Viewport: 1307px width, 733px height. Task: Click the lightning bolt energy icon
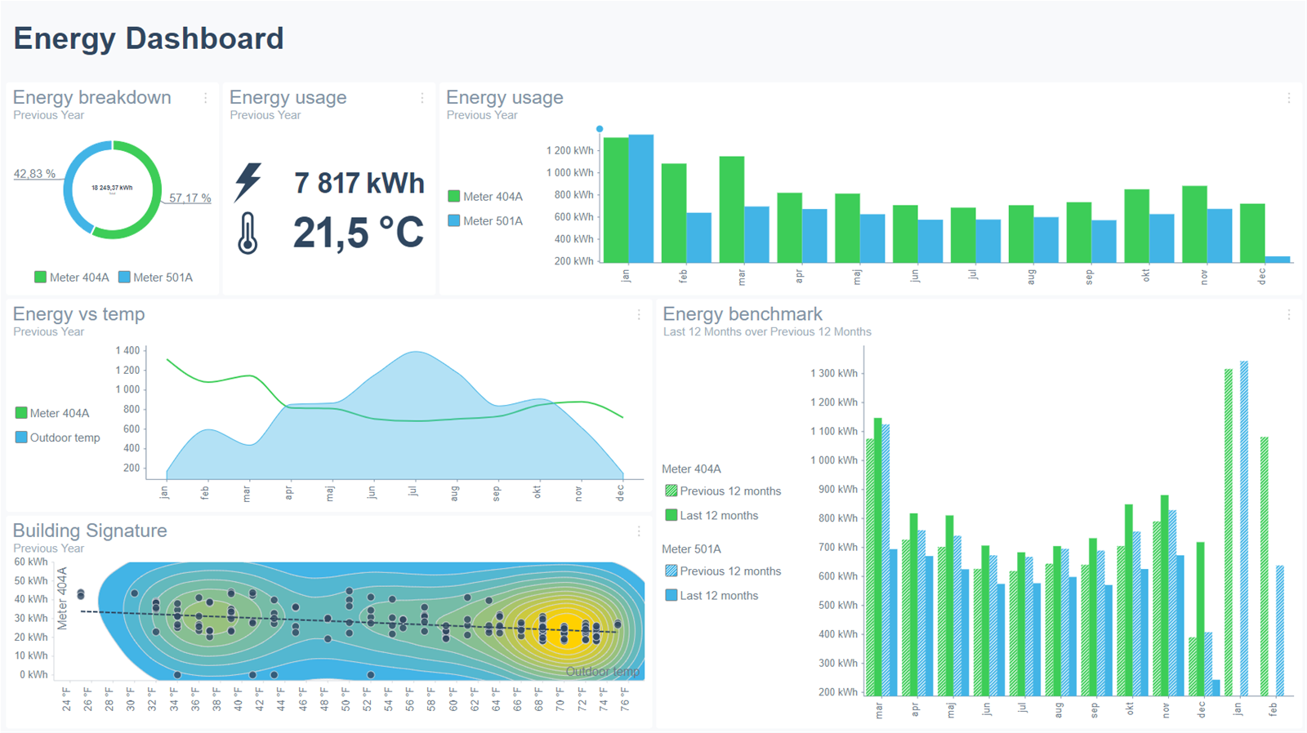pos(248,182)
